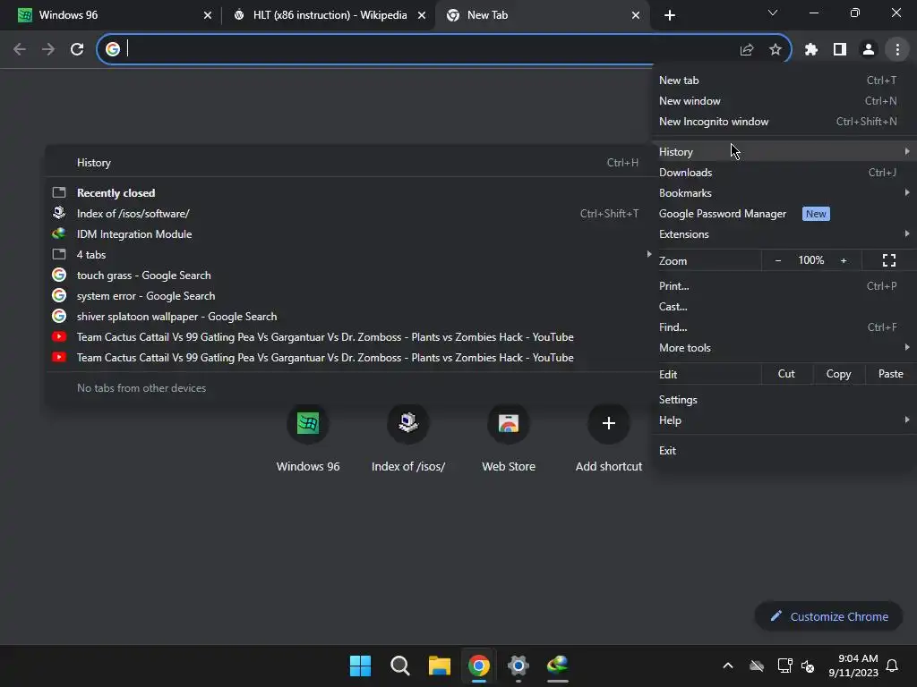The width and height of the screenshot is (917, 687).
Task: Click the Paste button in Edit row
Action: (x=890, y=374)
